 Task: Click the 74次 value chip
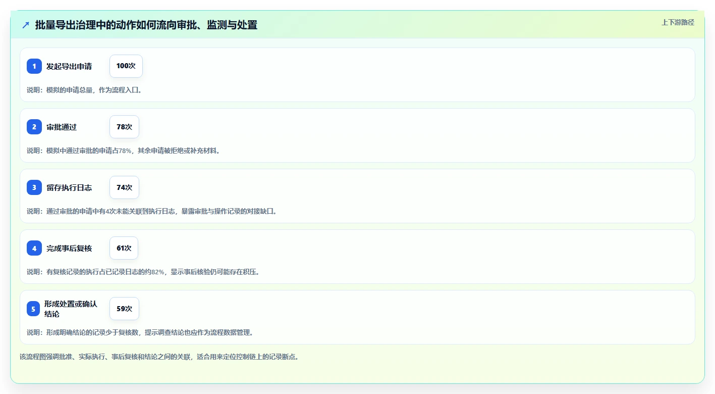(124, 187)
